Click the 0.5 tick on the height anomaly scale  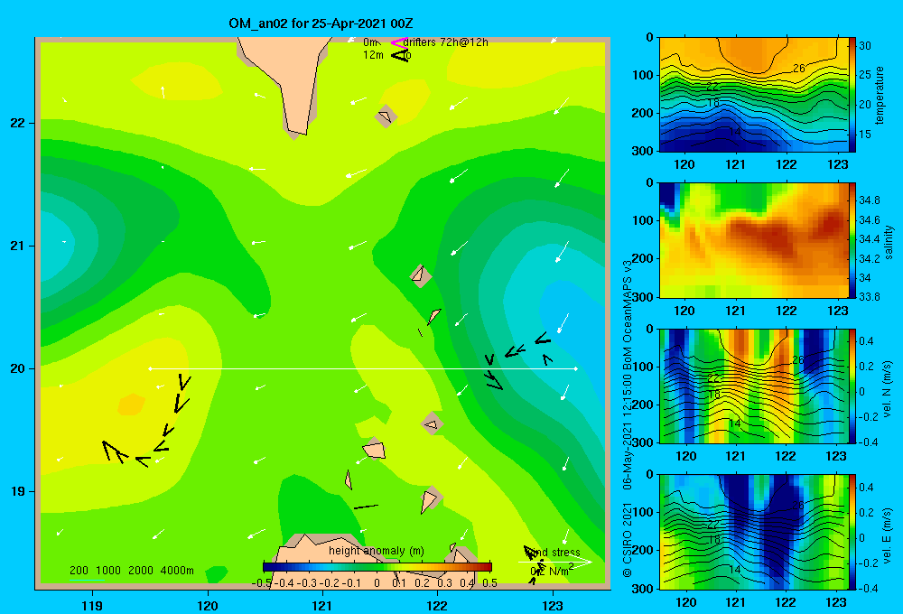[490, 582]
